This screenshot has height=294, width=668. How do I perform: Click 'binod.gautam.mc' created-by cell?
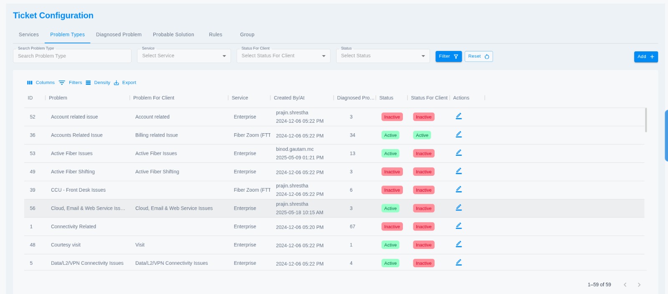(x=295, y=149)
